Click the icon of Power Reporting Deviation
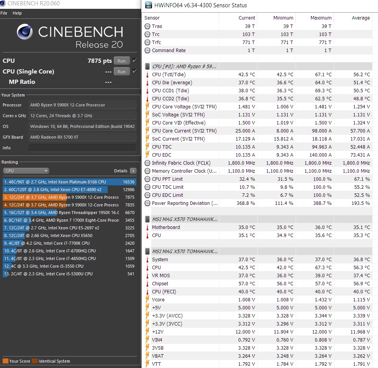The height and width of the screenshot is (368, 378). [x=147, y=203]
